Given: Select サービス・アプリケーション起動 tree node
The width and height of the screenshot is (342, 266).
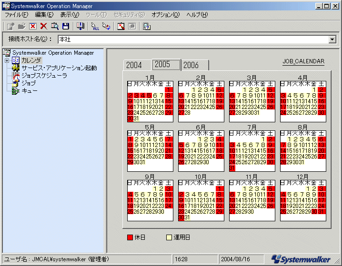Looking at the screenshot, I should pyautogui.click(x=59, y=68).
